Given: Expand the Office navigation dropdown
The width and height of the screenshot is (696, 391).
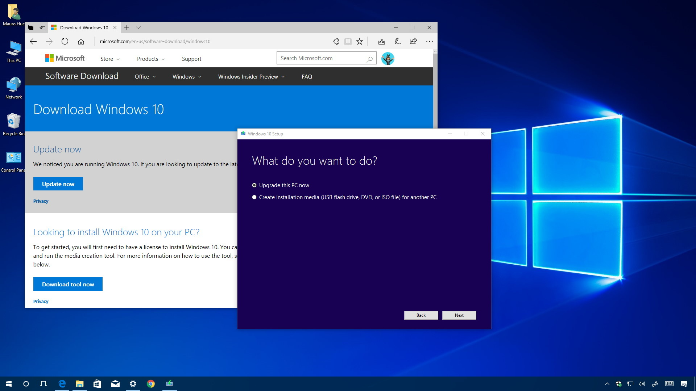Looking at the screenshot, I should coord(145,76).
